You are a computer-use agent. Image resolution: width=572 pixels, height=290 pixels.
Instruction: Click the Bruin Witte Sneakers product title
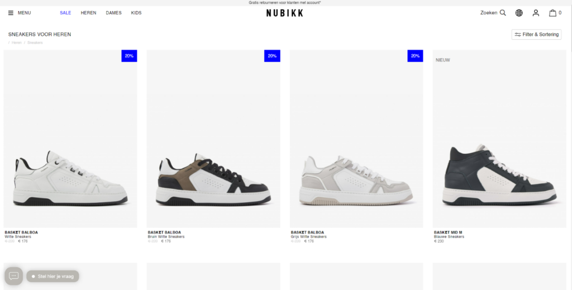(166, 237)
